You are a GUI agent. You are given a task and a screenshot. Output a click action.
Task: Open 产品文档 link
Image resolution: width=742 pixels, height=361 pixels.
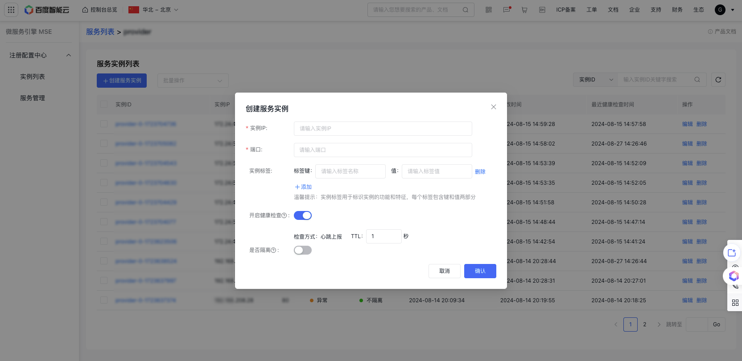(x=726, y=32)
